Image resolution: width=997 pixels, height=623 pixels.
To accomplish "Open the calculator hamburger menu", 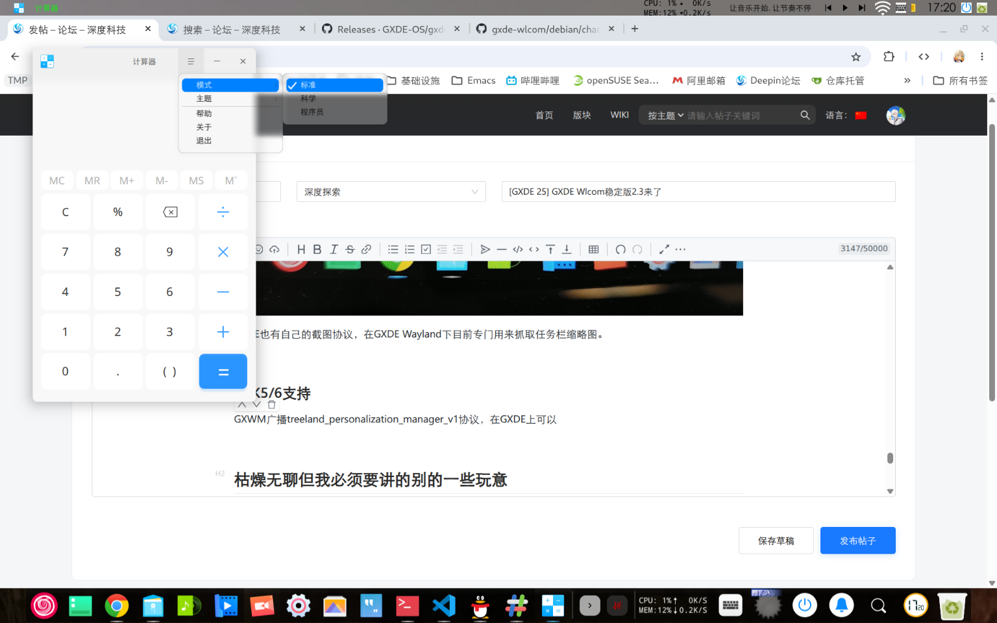I will [x=191, y=61].
